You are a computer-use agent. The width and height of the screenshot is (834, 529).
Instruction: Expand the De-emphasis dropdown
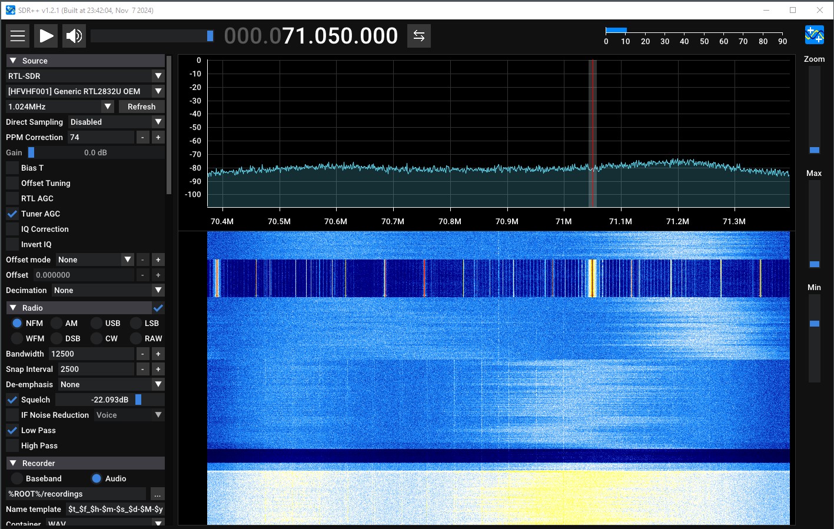tap(111, 384)
